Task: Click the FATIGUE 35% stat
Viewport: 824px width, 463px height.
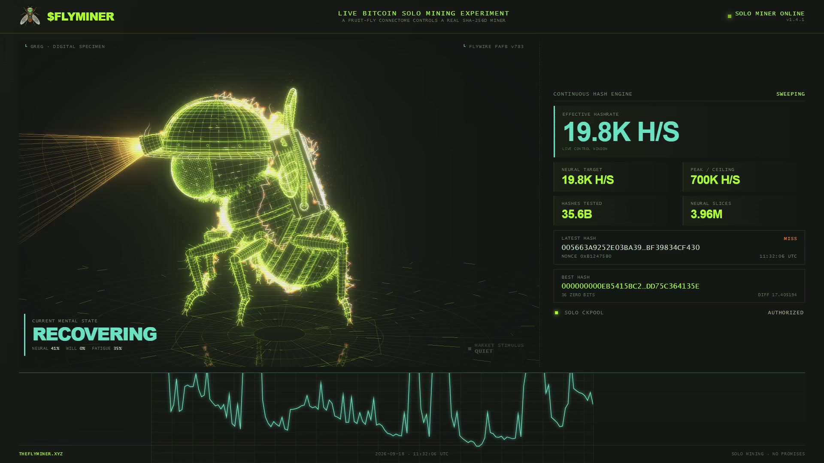Action: 107,349
